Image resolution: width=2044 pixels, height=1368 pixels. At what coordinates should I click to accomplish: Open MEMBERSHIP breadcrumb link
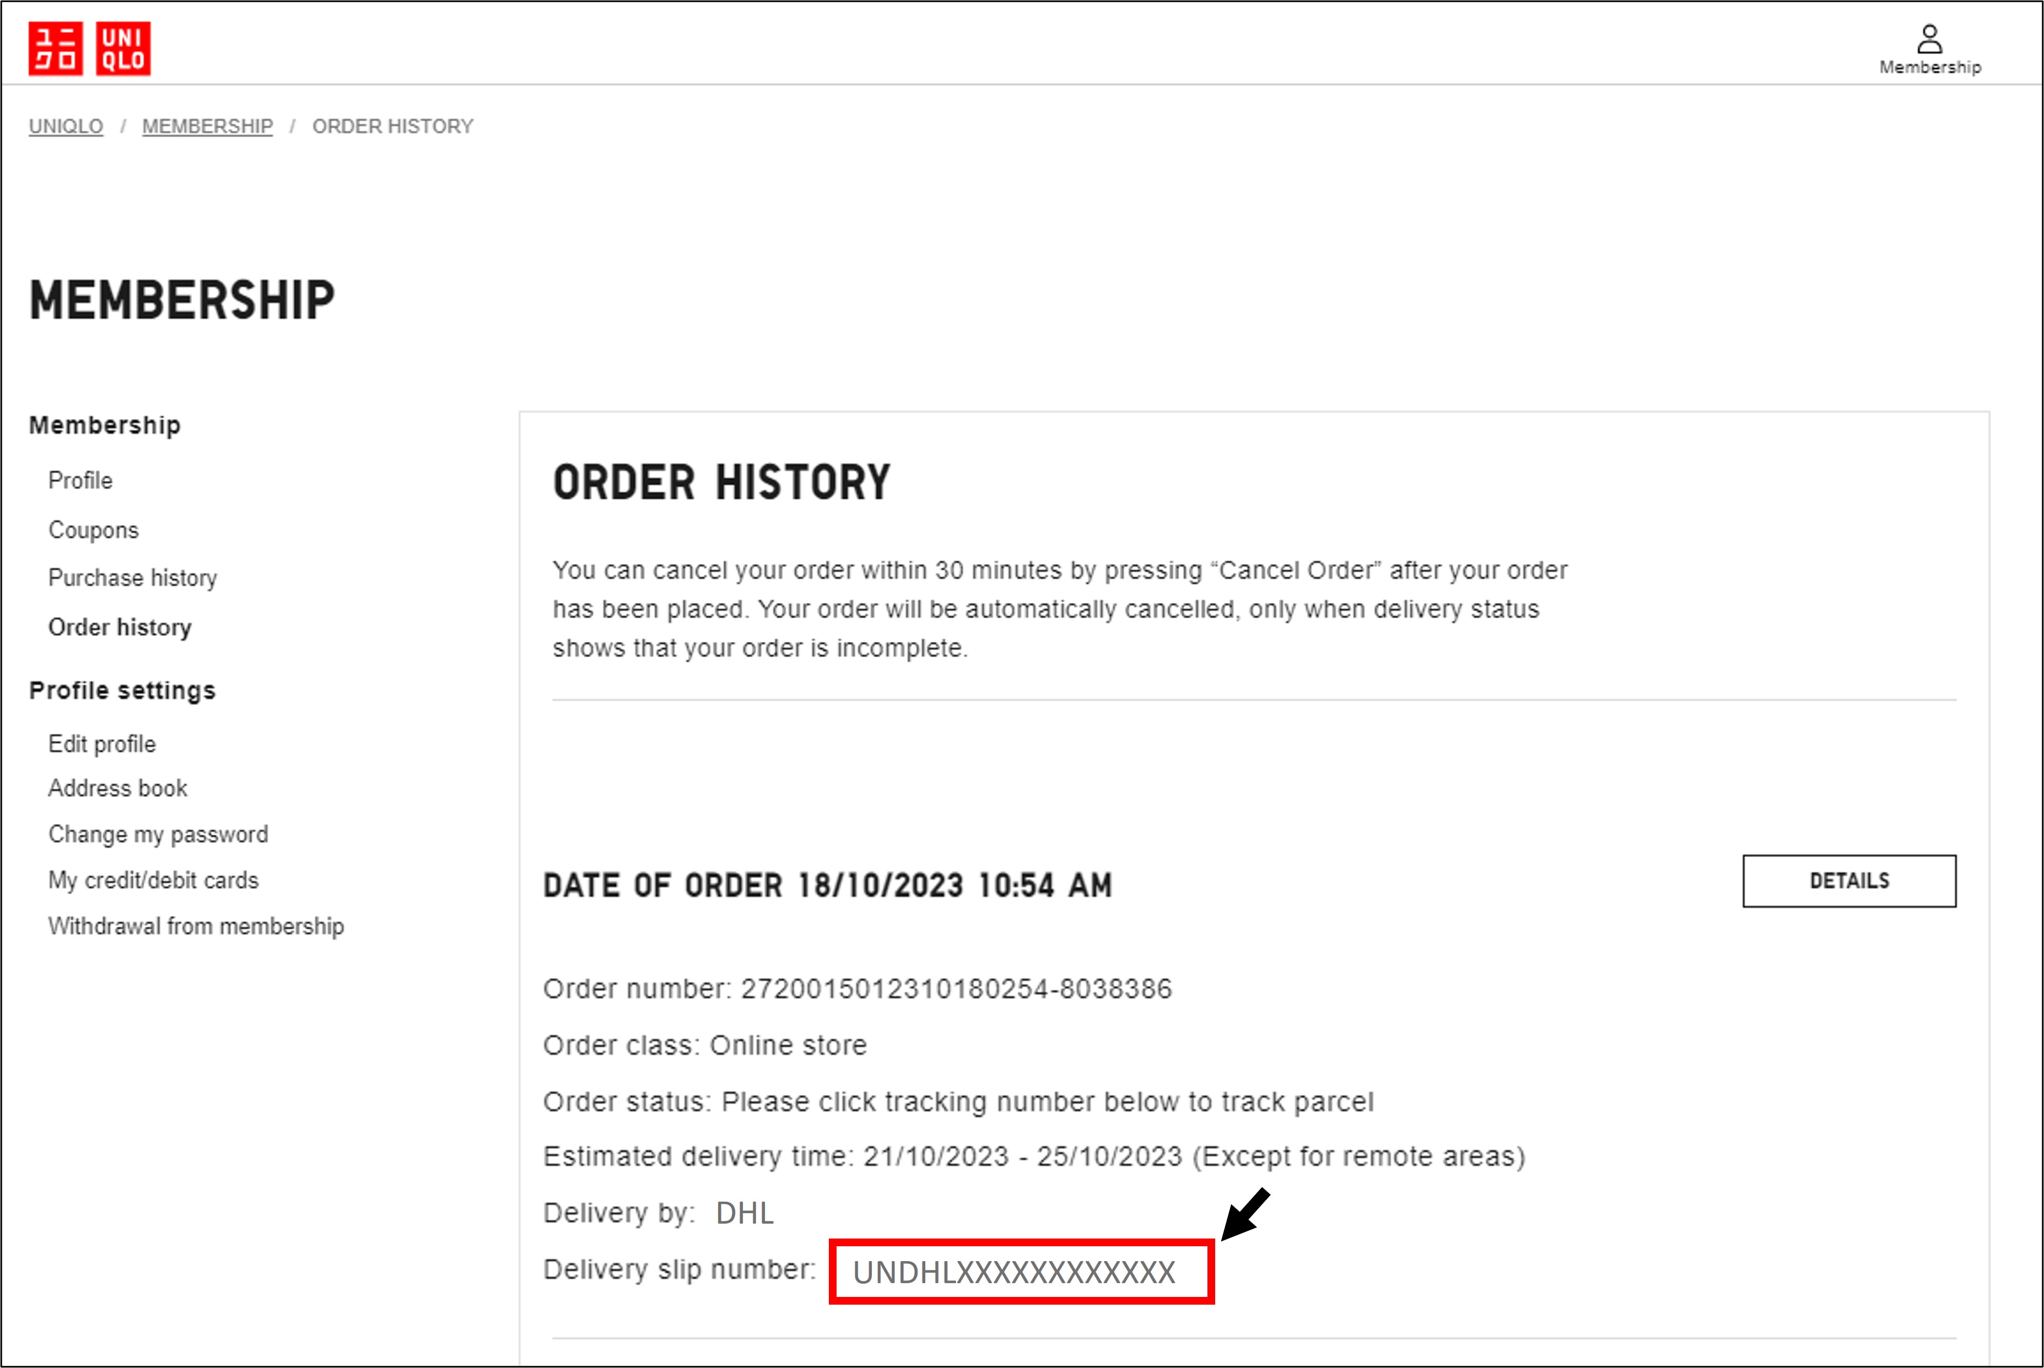coord(207,127)
